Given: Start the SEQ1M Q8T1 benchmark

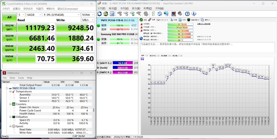Looking at the screenshot, I should (9, 27).
